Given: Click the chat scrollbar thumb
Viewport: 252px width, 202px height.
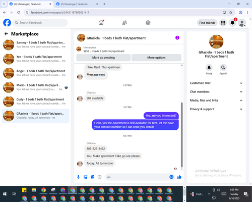Looking at the screenshot, I should [181, 135].
